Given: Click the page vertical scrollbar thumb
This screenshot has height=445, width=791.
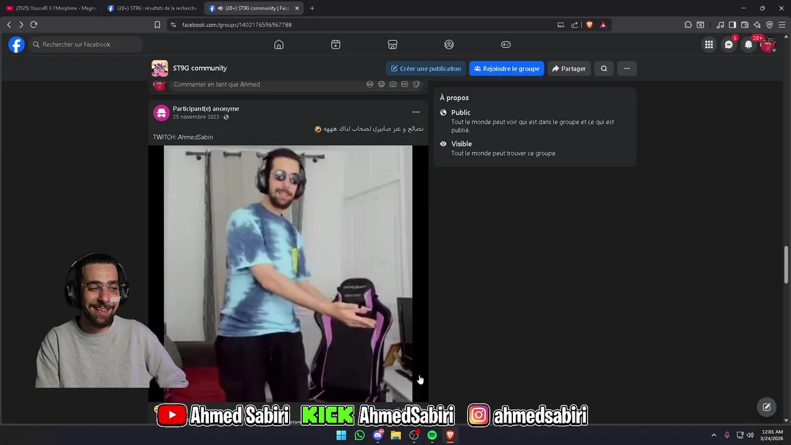Looking at the screenshot, I should point(787,265).
